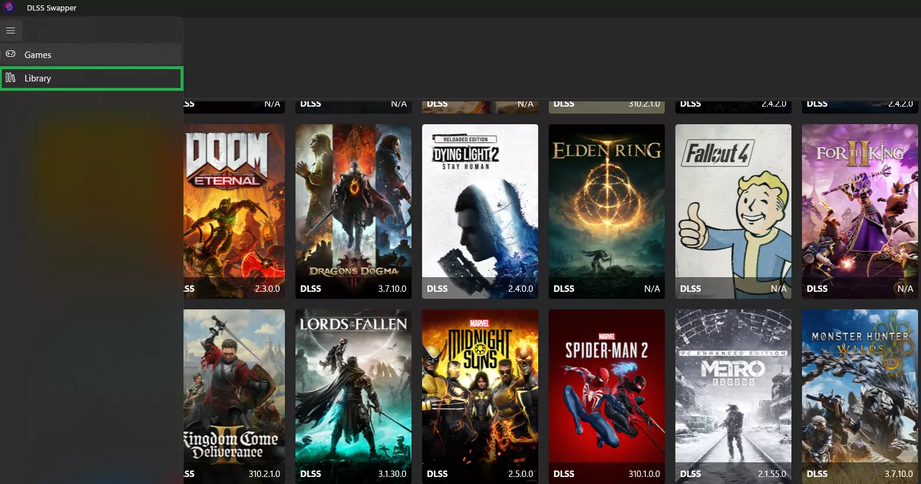This screenshot has height=484, width=921.
Task: Choose the Marvel Spider-Man 2 cover
Action: coord(607,397)
